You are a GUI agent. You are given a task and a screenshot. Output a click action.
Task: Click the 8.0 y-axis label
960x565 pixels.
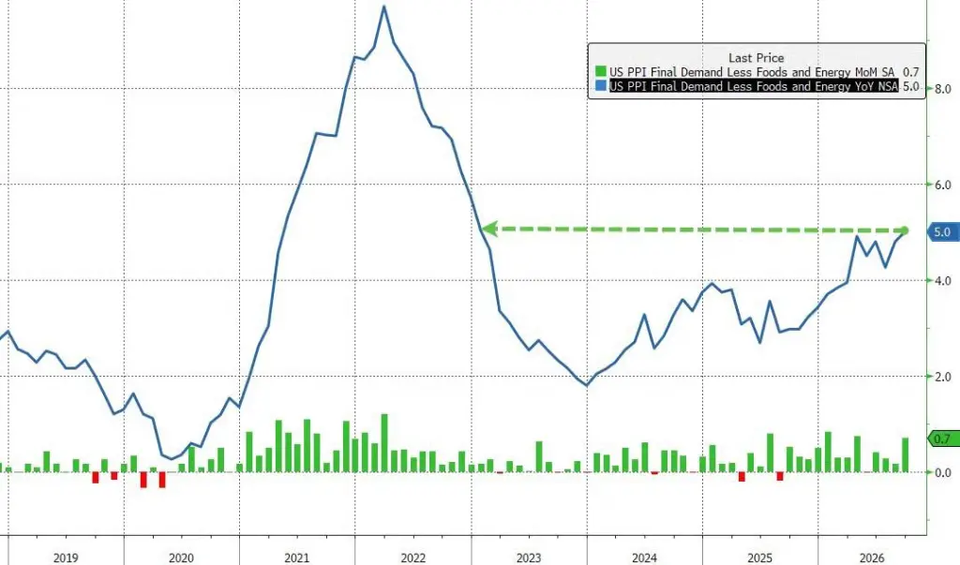tap(943, 89)
